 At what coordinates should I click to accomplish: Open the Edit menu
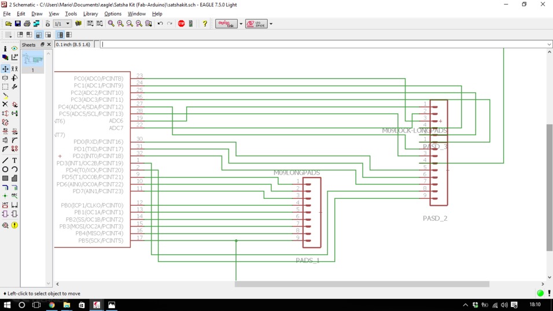21,14
